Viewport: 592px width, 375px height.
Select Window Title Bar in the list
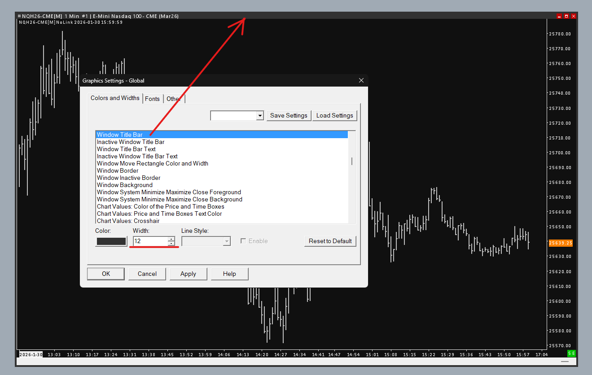[222, 135]
